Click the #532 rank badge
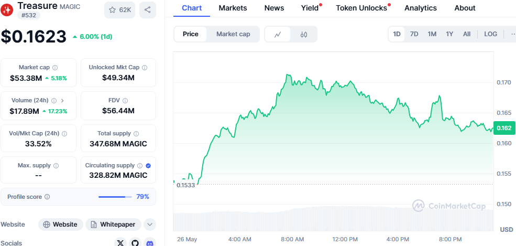516x246 pixels. 29,16
